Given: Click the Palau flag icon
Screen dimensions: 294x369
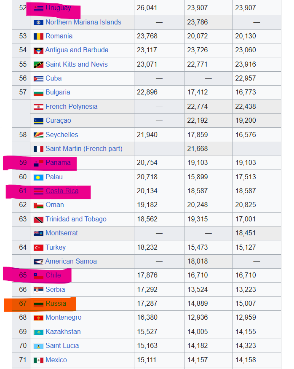Looking at the screenshot, I should [x=38, y=177].
